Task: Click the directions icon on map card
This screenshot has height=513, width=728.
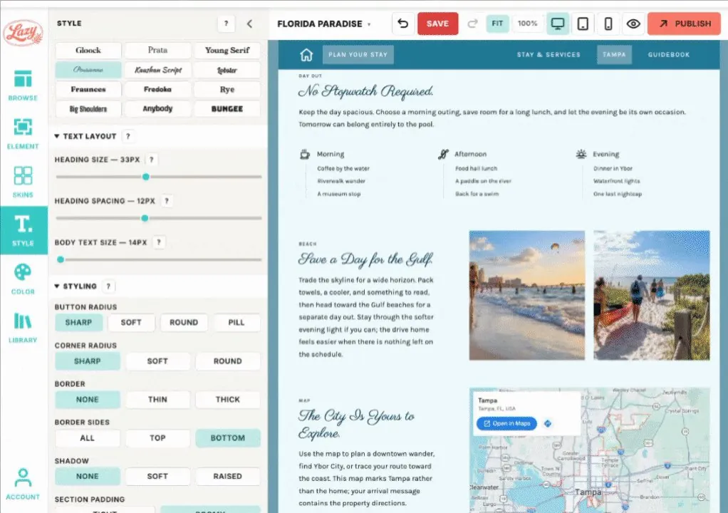Action: [548, 423]
